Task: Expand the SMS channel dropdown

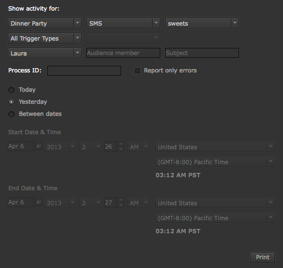Action: click(x=123, y=23)
